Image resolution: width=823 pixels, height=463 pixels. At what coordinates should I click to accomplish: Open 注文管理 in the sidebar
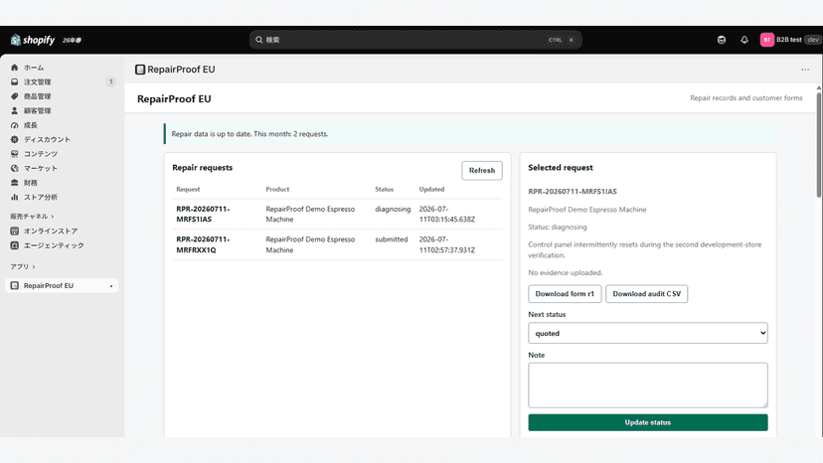(37, 81)
